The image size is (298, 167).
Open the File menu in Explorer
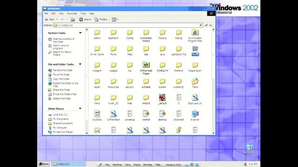(46, 13)
